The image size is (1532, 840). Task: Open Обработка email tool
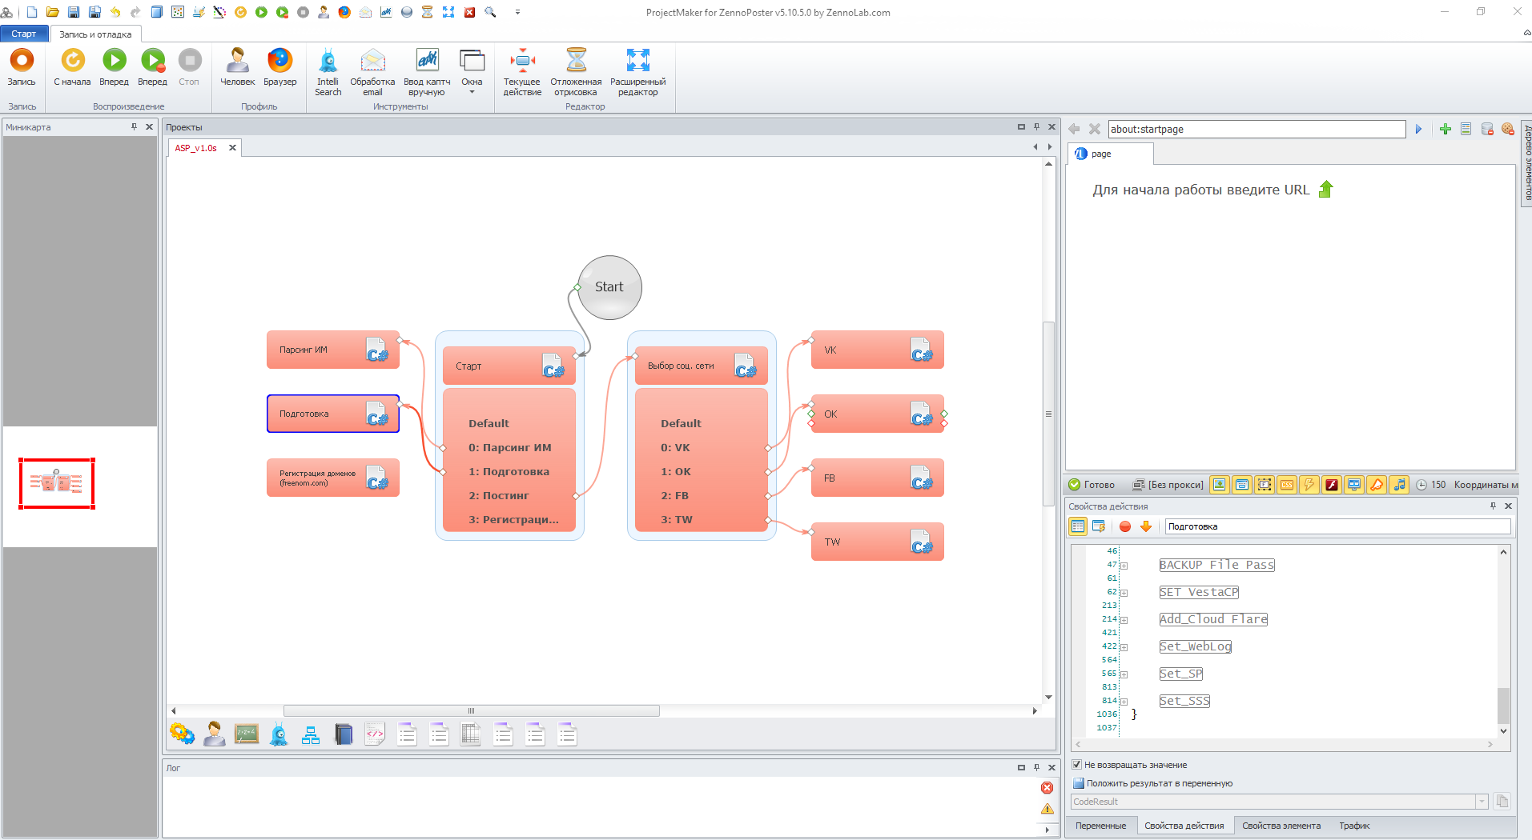[x=372, y=62]
